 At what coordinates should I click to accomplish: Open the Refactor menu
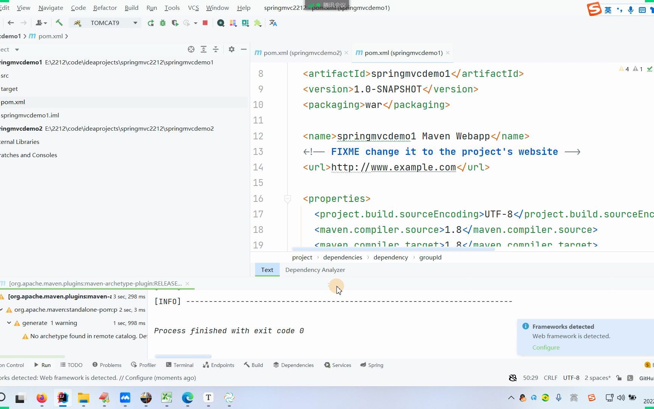pos(105,8)
